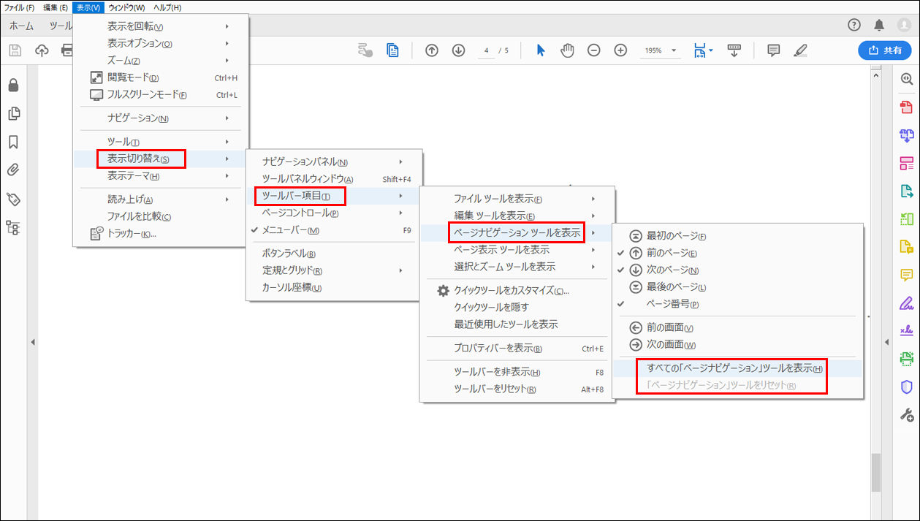Image resolution: width=920 pixels, height=521 pixels.
Task: Toggle 次のページ checked item
Action: coord(737,270)
